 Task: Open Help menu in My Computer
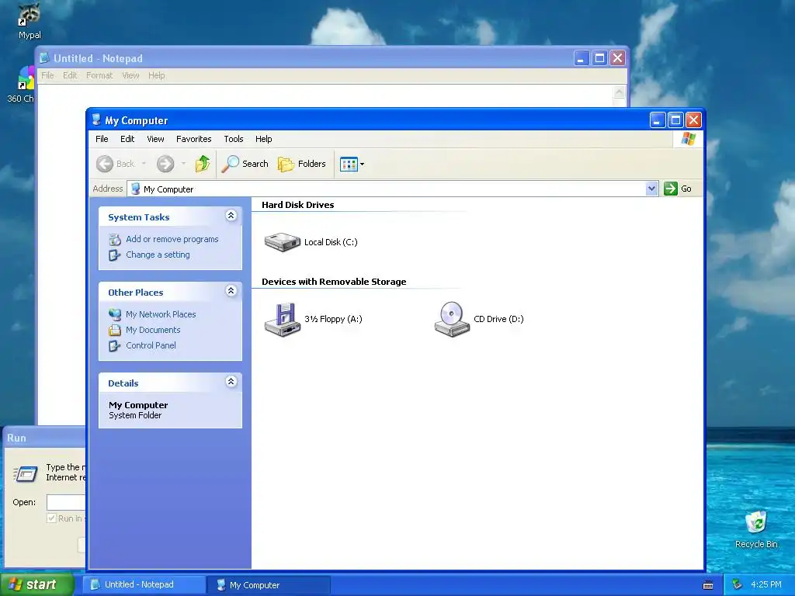[x=264, y=139]
